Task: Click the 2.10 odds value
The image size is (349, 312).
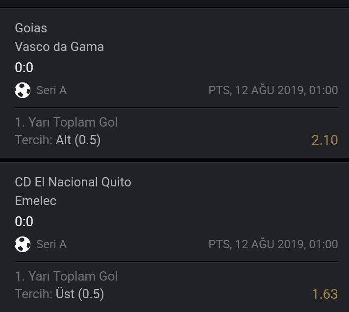Action: click(x=325, y=140)
